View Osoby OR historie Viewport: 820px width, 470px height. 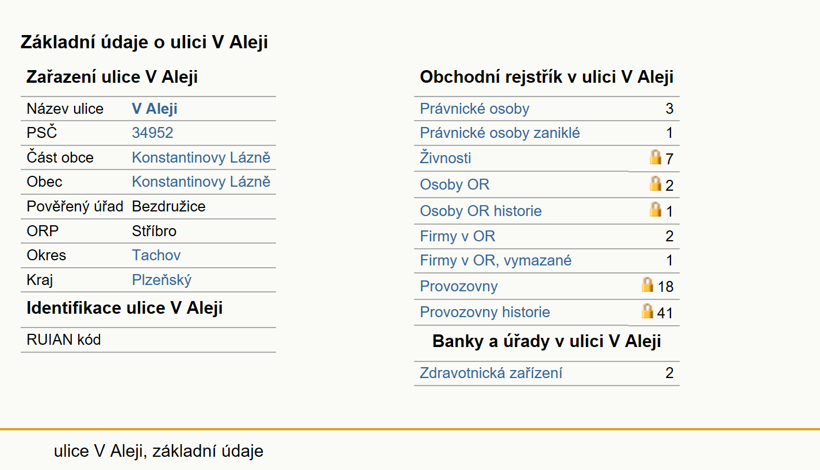click(481, 211)
